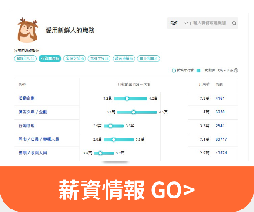Open the 63717 job openings count

point(221,140)
